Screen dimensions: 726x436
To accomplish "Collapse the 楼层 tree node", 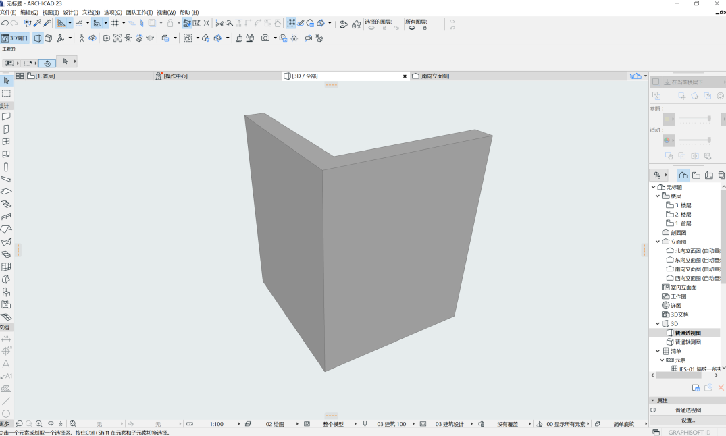I will [658, 196].
